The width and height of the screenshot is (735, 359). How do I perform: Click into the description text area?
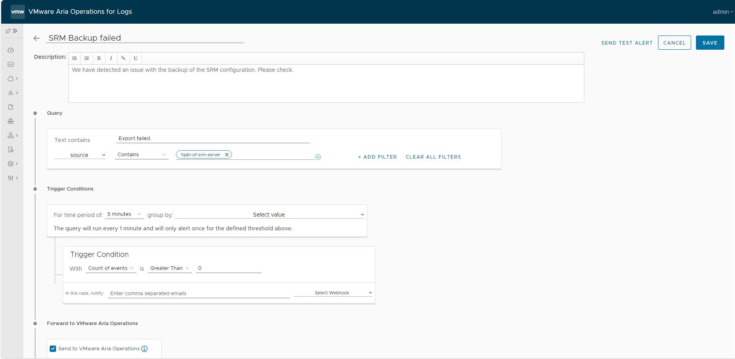click(326, 83)
